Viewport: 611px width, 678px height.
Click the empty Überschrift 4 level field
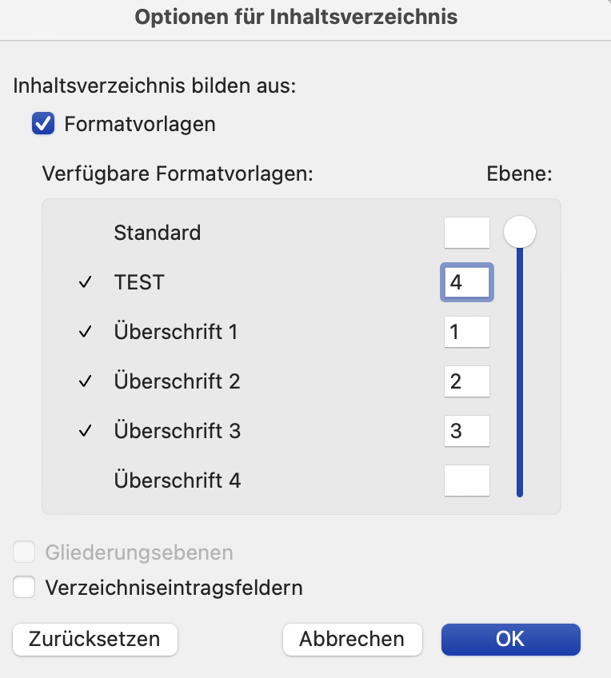click(x=466, y=481)
